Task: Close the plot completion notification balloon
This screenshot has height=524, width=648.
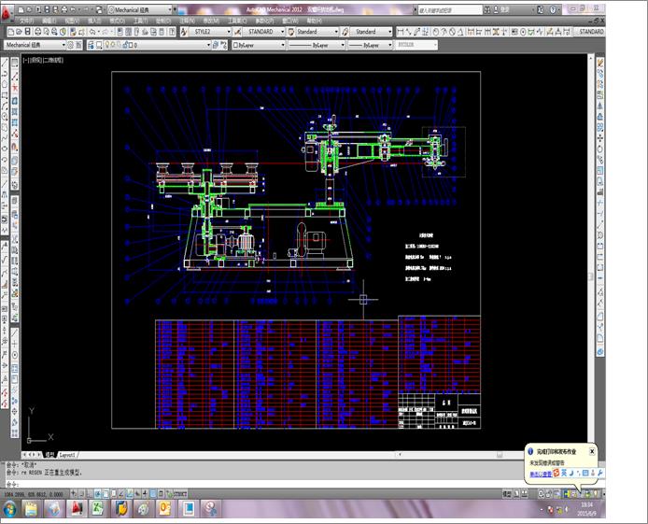Action: coord(592,451)
